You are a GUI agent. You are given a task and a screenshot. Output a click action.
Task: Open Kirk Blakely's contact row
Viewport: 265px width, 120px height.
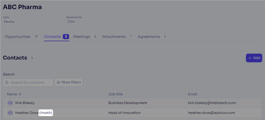pyautogui.click(x=133, y=103)
